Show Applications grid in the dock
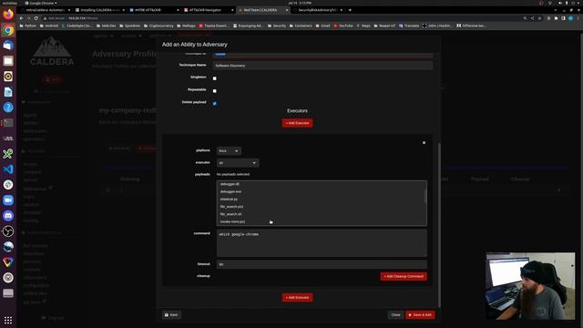The image size is (583, 328). coord(8,320)
